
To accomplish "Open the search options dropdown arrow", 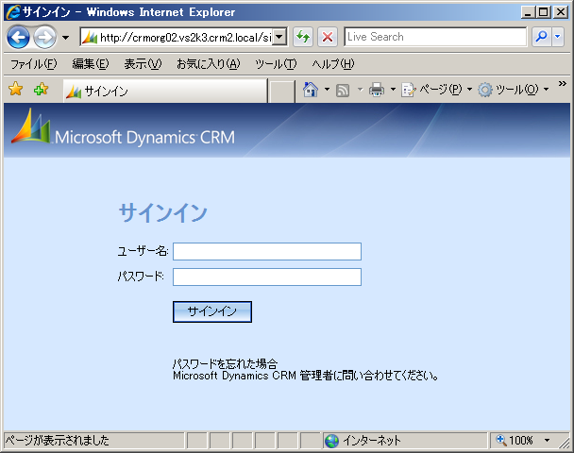I will click(x=558, y=37).
